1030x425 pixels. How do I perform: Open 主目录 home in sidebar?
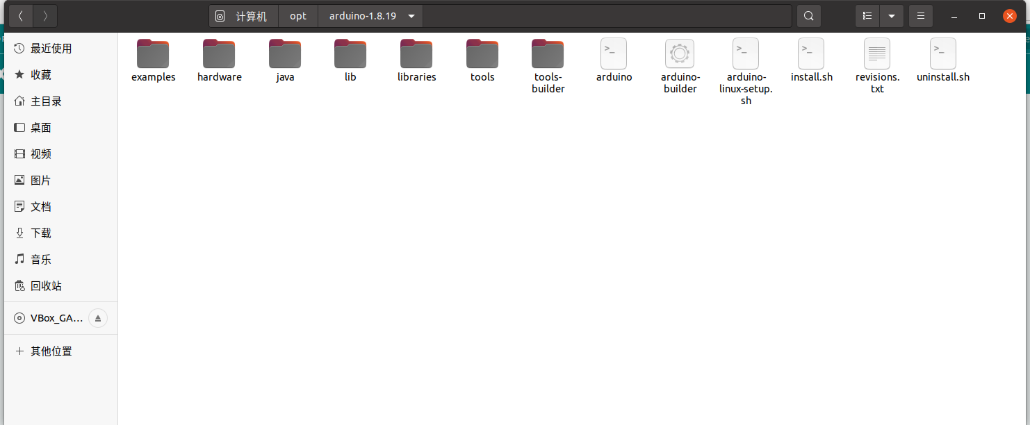60,101
